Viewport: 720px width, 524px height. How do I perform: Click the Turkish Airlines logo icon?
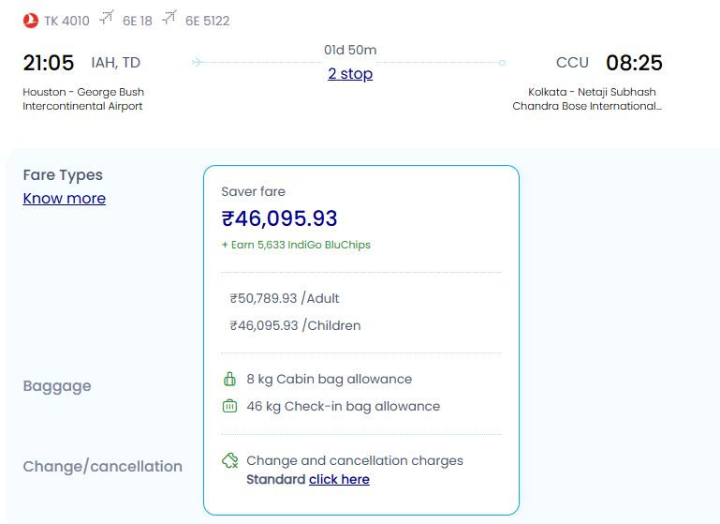31,20
